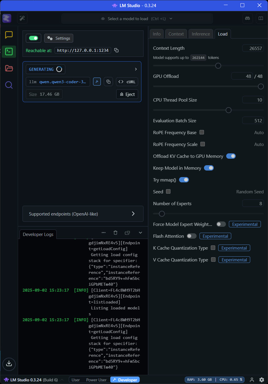Switch to User mode
The height and width of the screenshot is (384, 268).
(76, 380)
